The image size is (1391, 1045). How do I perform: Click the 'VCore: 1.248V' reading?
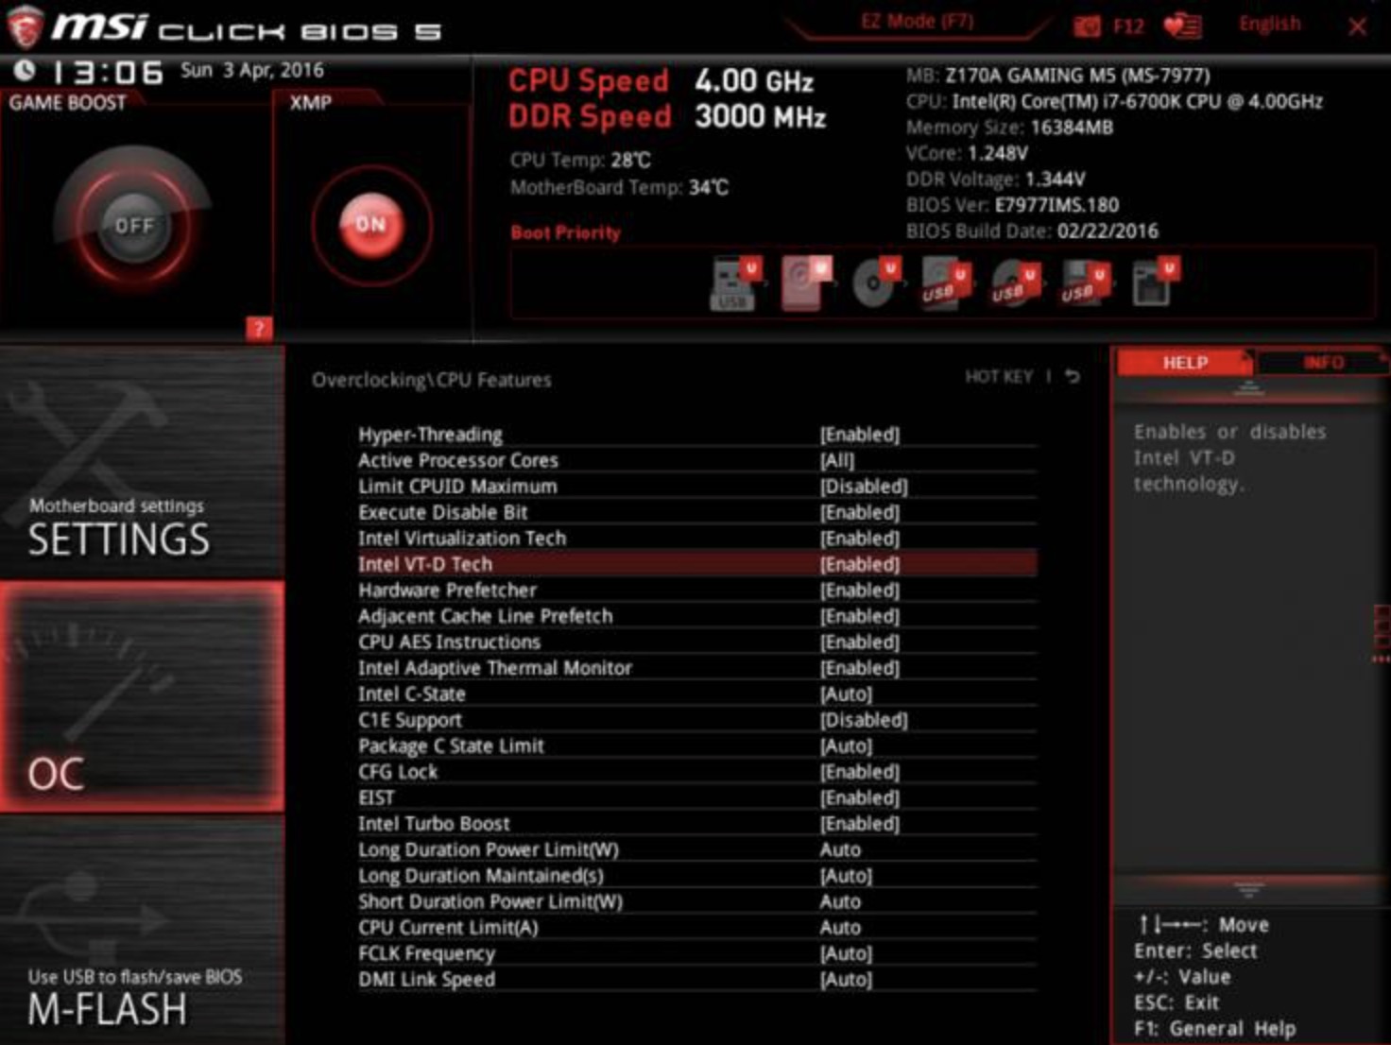click(967, 153)
